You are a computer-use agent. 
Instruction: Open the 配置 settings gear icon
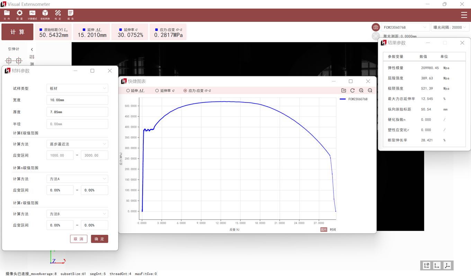tap(19, 15)
